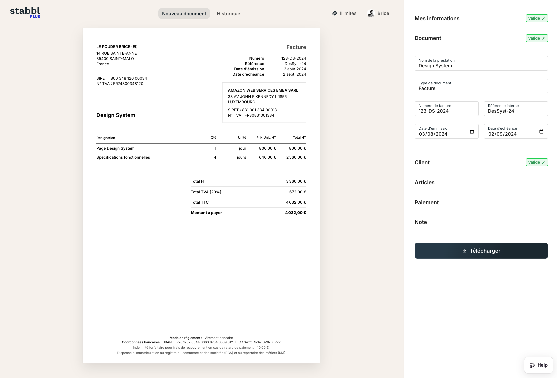Click the Total TVA (20%) row label
The width and height of the screenshot is (557, 378).
point(206,192)
